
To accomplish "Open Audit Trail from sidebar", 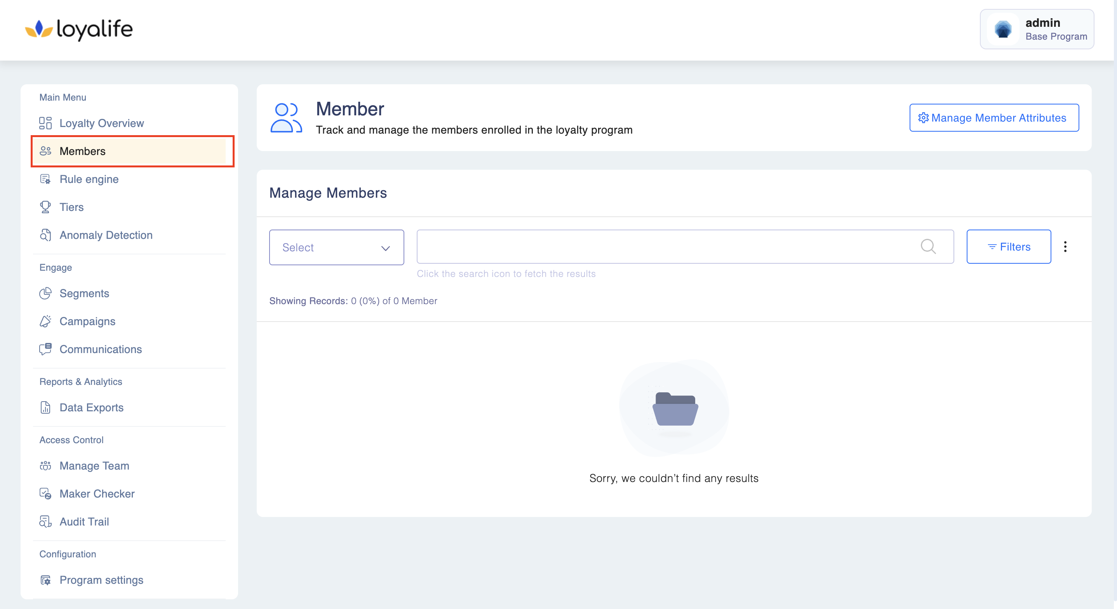I will click(x=84, y=521).
